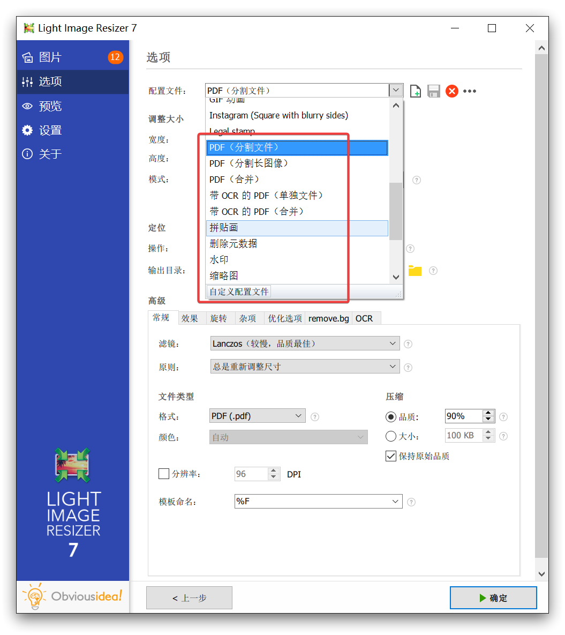This screenshot has width=565, height=635.
Task: Go to 设置 in the sidebar
Action: tap(73, 130)
